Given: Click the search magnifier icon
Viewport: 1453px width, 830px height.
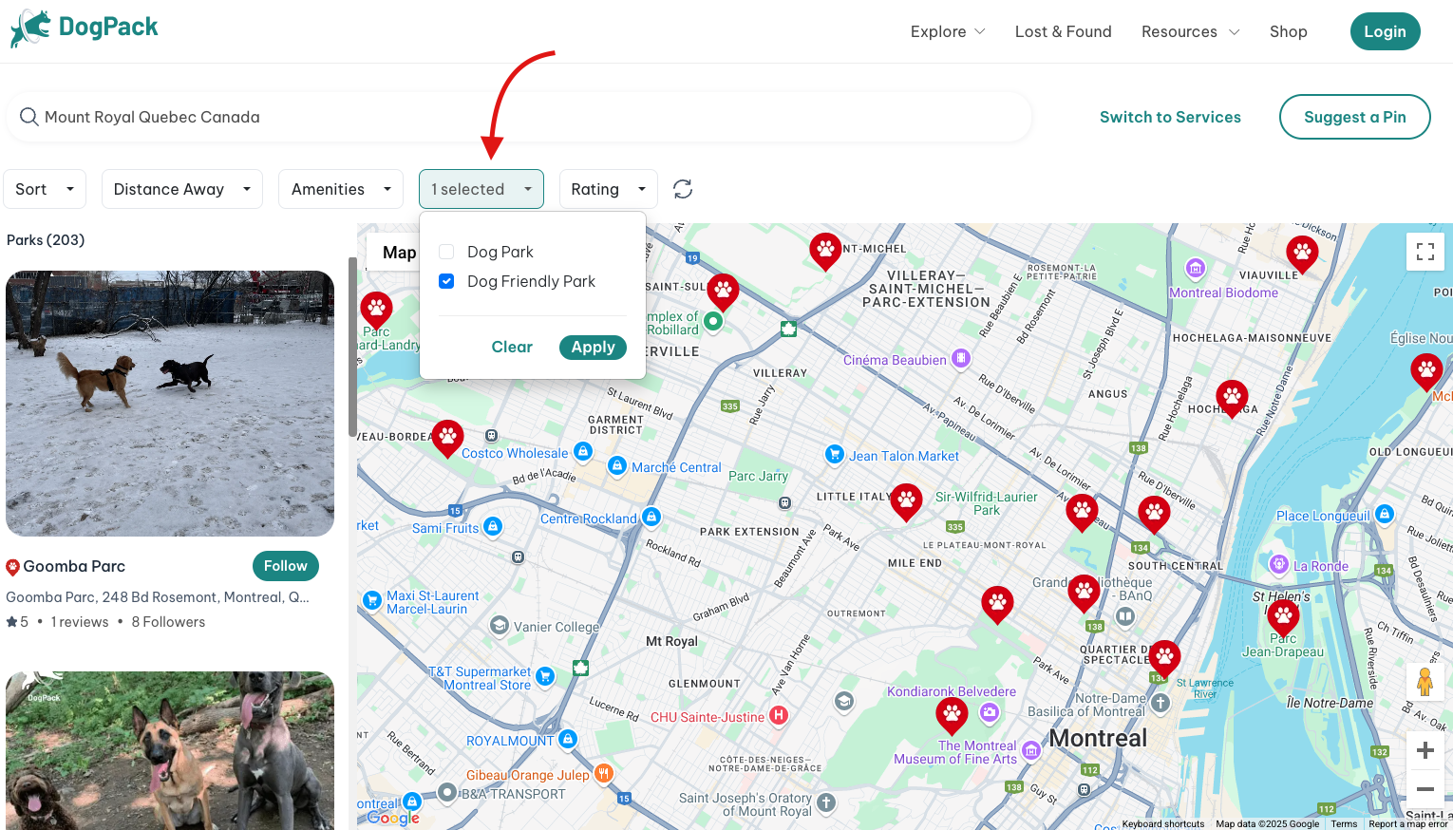Looking at the screenshot, I should pyautogui.click(x=29, y=117).
